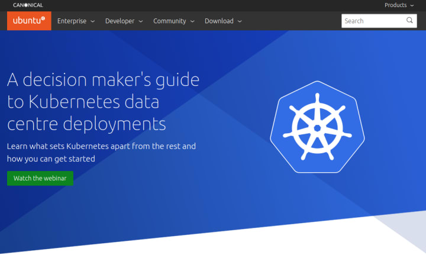
Task: Click the decision maker's guide headline
Action: [x=103, y=102]
